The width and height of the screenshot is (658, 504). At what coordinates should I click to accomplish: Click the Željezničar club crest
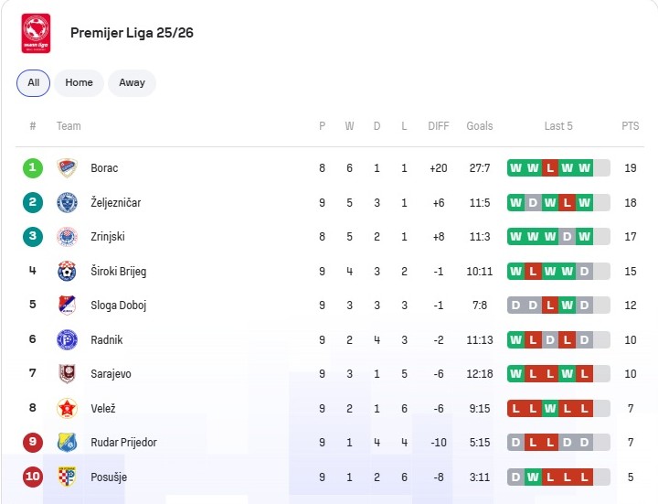click(x=67, y=202)
